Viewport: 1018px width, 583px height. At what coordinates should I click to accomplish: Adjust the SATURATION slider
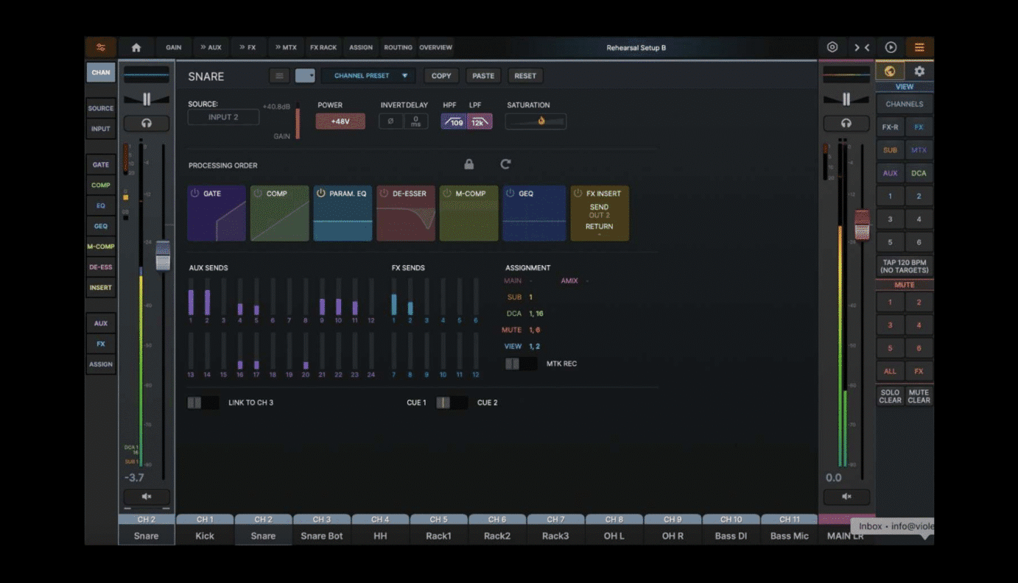point(536,121)
